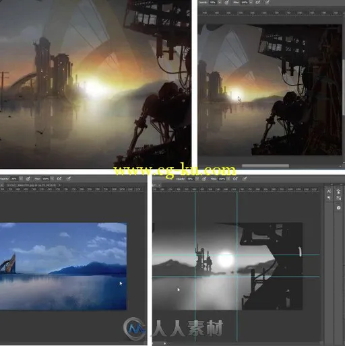Enable airbrush mode in bottom-right window
This screenshot has height=346, width=345.
pos(235,179)
